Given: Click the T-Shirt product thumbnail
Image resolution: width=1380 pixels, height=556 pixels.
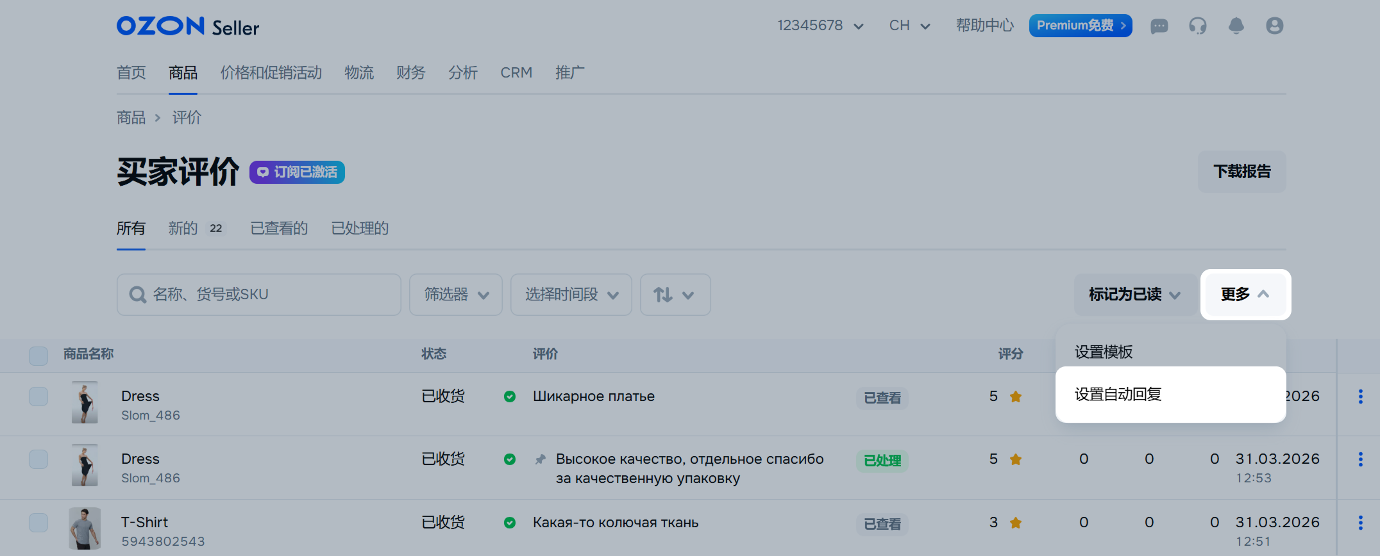Looking at the screenshot, I should click(x=85, y=528).
